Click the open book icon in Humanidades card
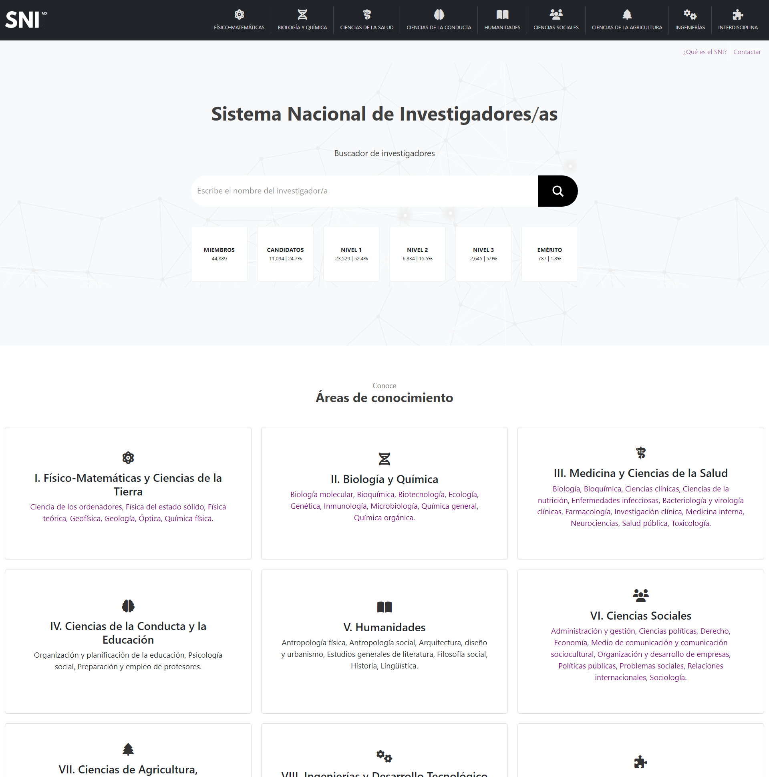Image resolution: width=769 pixels, height=777 pixels. pyautogui.click(x=384, y=607)
